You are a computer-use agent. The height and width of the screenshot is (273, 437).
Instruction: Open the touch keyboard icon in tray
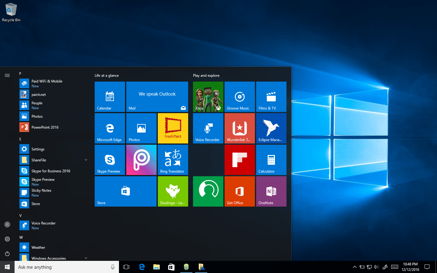[x=395, y=267]
